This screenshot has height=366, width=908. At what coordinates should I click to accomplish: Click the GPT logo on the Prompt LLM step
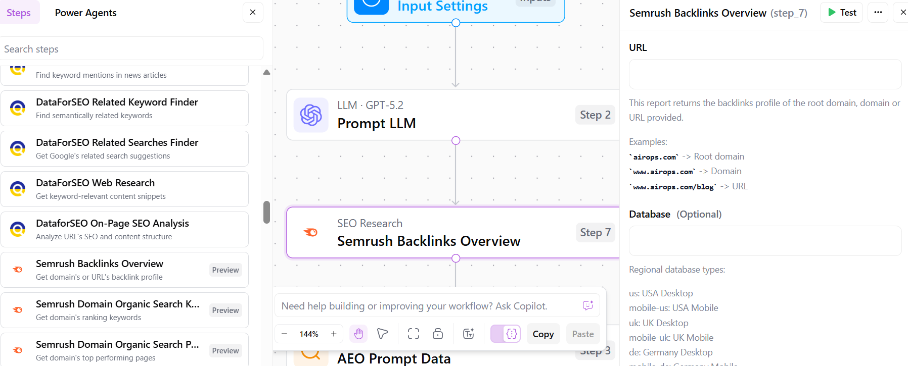[311, 115]
